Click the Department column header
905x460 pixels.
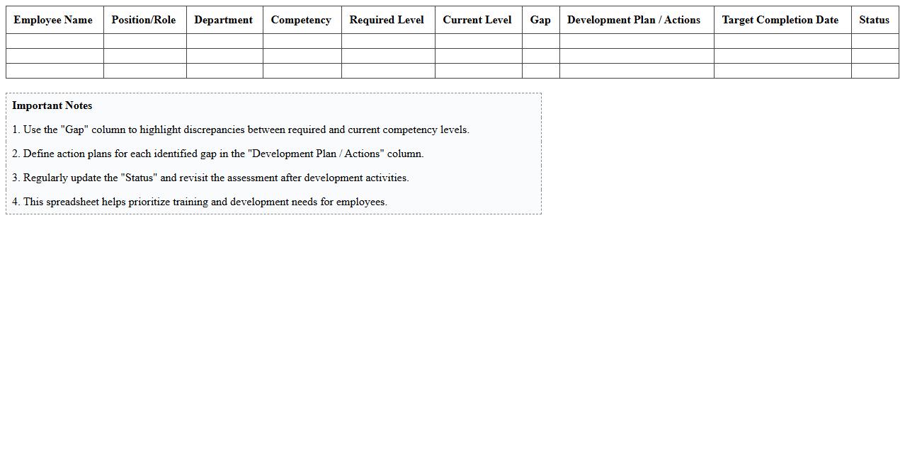[x=224, y=20]
